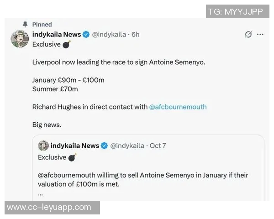Click the TG: MYYJJPP watermark label
Image resolution: width=274 pixels, height=219 pixels.
tap(235, 12)
